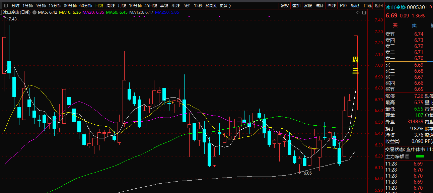Expand the indicator dropdown next to 冰山冷热(日线)

coord(34,12)
